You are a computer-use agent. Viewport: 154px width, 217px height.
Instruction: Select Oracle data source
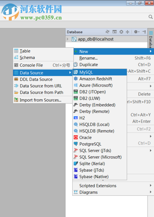point(100,137)
